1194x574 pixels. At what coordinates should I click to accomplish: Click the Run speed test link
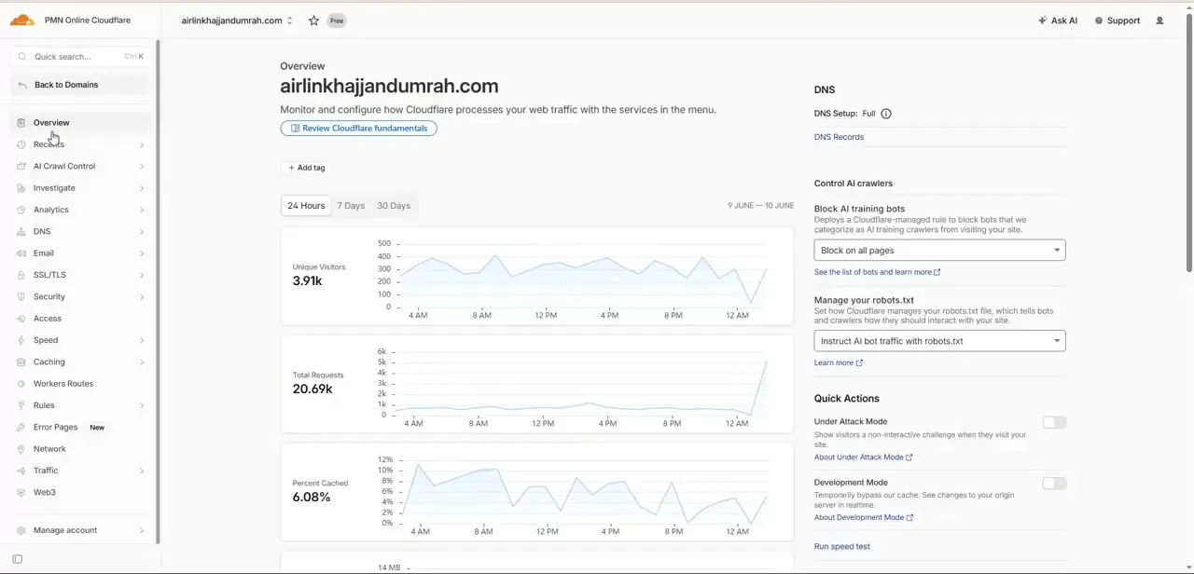tap(842, 547)
